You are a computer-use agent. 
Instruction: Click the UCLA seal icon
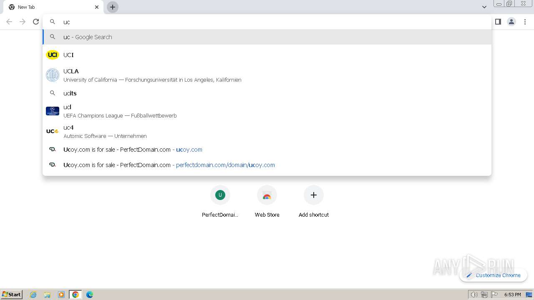(53, 75)
